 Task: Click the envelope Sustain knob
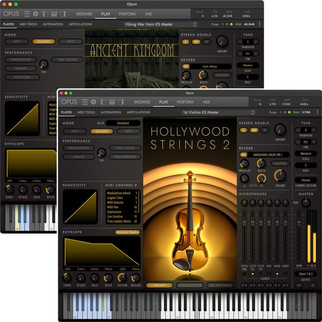click(x=122, y=278)
